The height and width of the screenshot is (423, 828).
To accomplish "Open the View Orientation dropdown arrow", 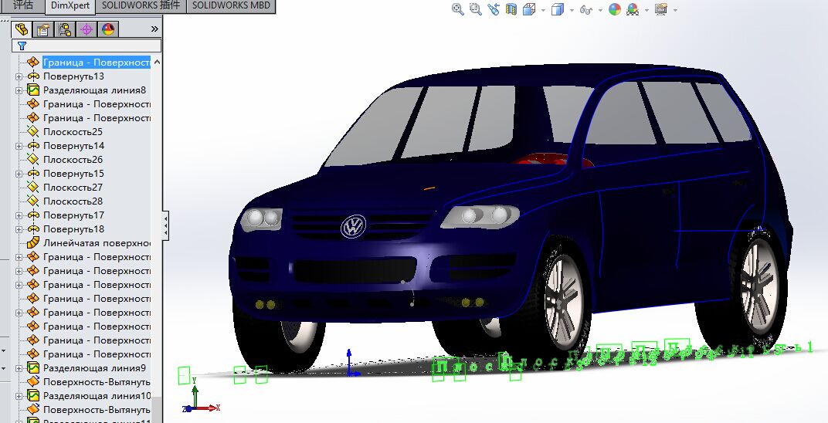I will coord(544,10).
